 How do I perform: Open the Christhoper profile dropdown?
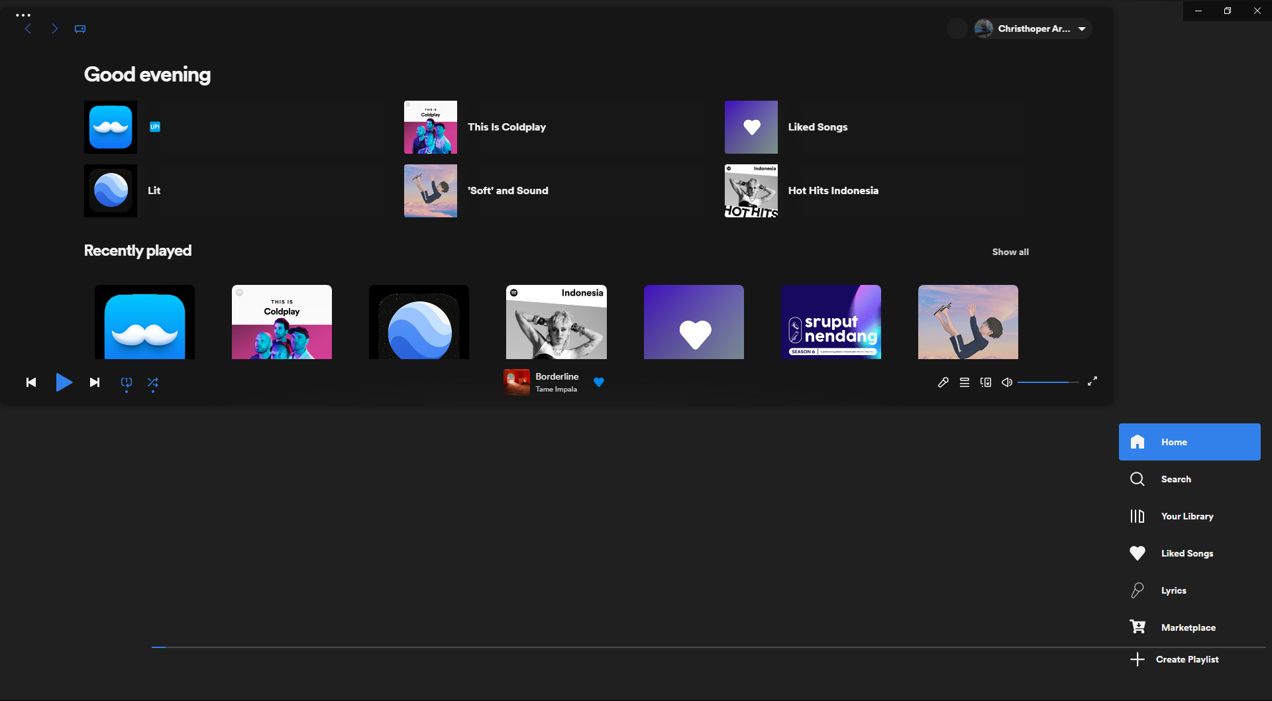[1032, 28]
